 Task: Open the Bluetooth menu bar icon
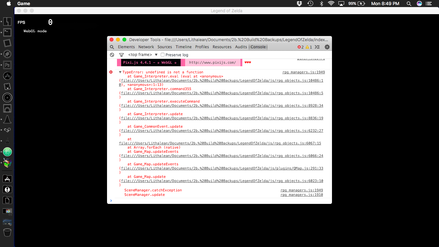pos(321,4)
